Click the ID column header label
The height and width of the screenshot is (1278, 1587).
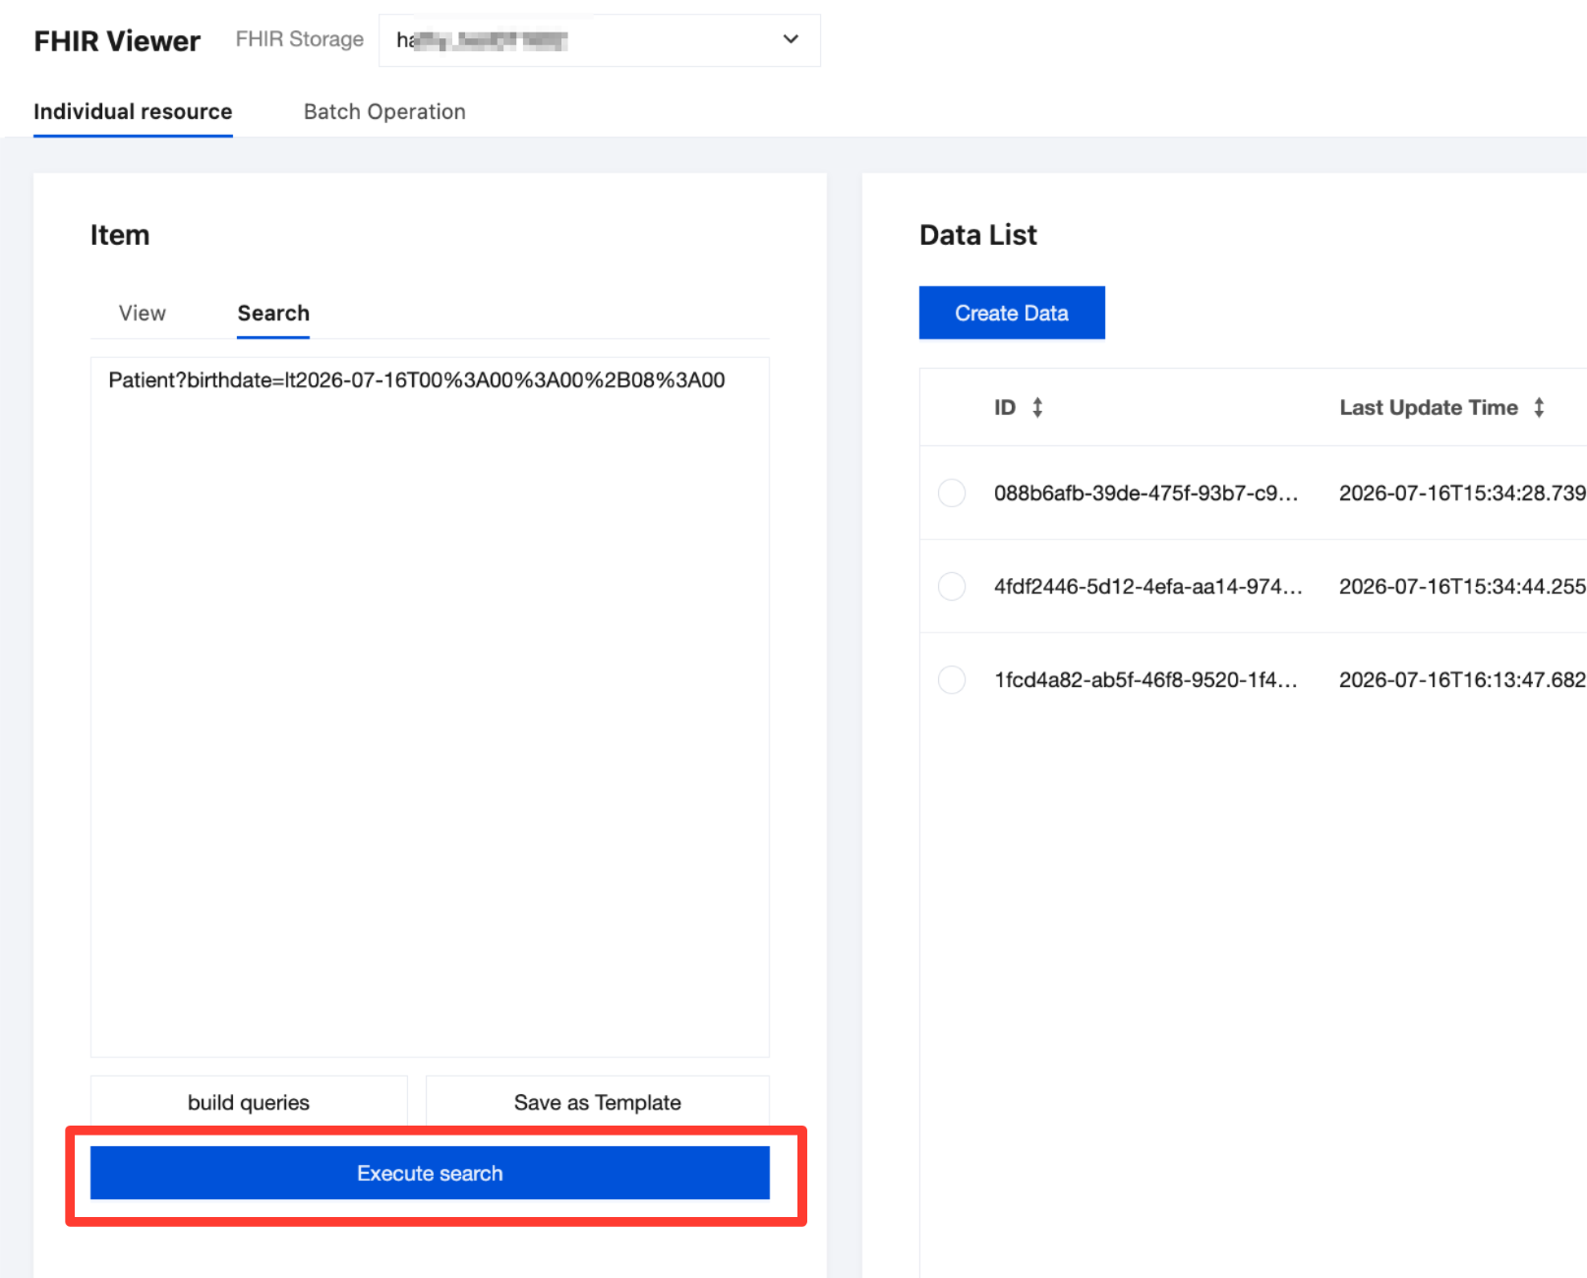[x=1004, y=407]
